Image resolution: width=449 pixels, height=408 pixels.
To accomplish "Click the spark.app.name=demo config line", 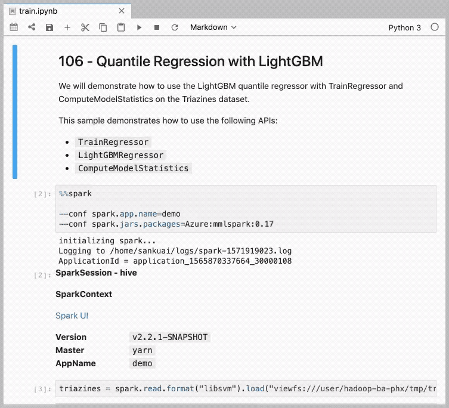I will pos(120,214).
